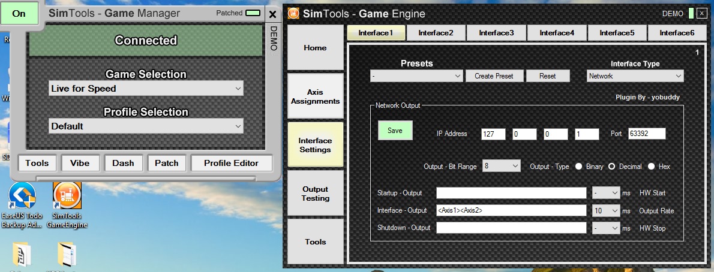The width and height of the screenshot is (714, 272).
Task: Open the Profile Editor
Action: coord(232,164)
